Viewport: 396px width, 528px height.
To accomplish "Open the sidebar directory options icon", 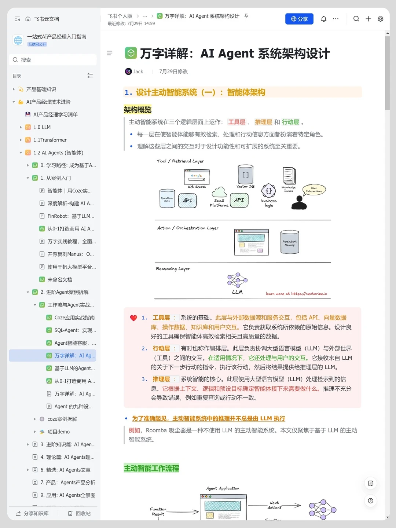I will pos(90,76).
